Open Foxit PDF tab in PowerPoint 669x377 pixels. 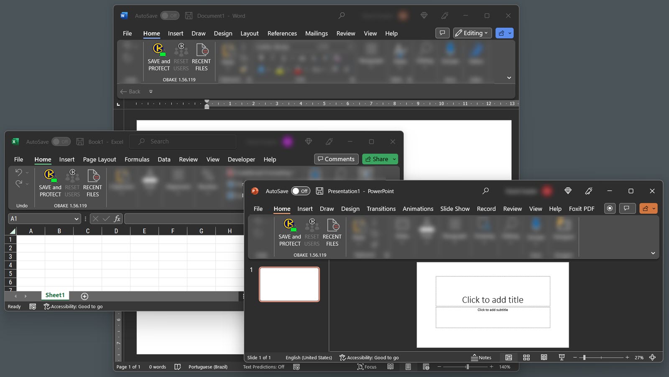582,209
